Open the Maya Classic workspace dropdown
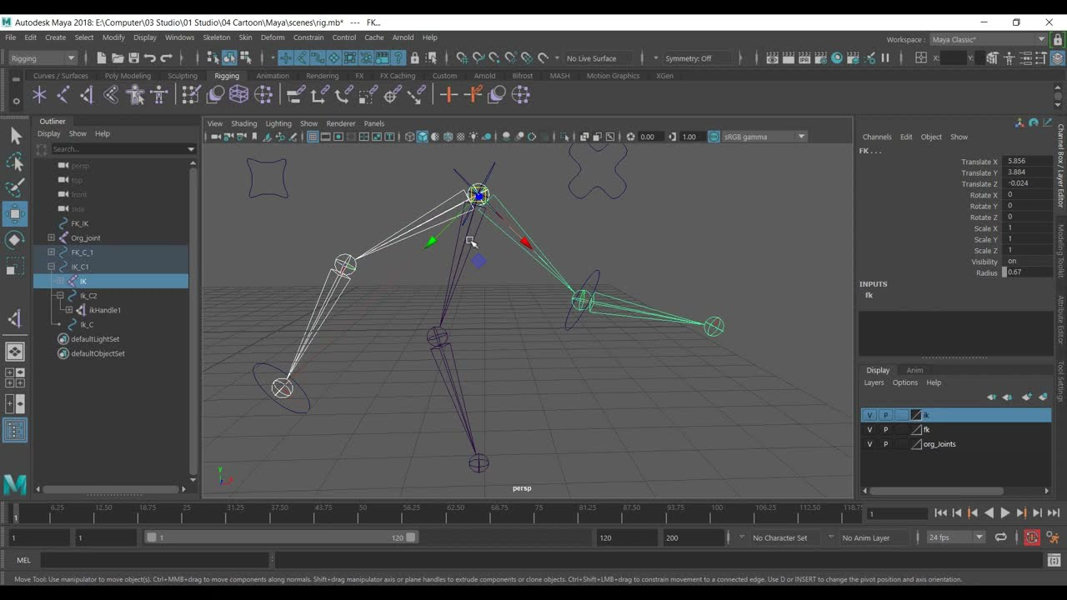Viewport: 1067px width, 600px height. coord(989,39)
